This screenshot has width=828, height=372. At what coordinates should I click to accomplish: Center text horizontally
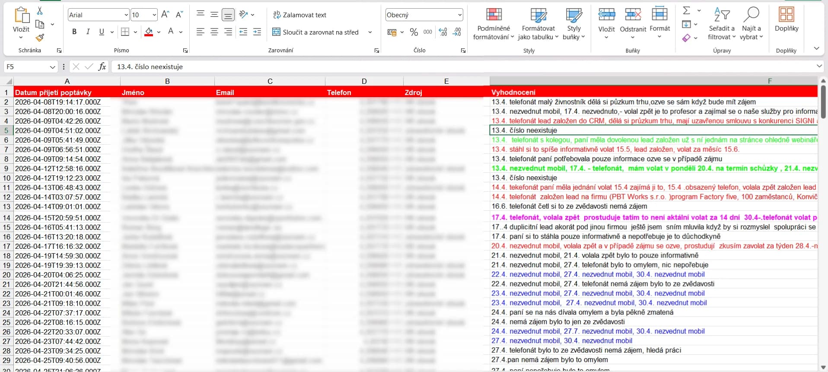click(x=214, y=32)
